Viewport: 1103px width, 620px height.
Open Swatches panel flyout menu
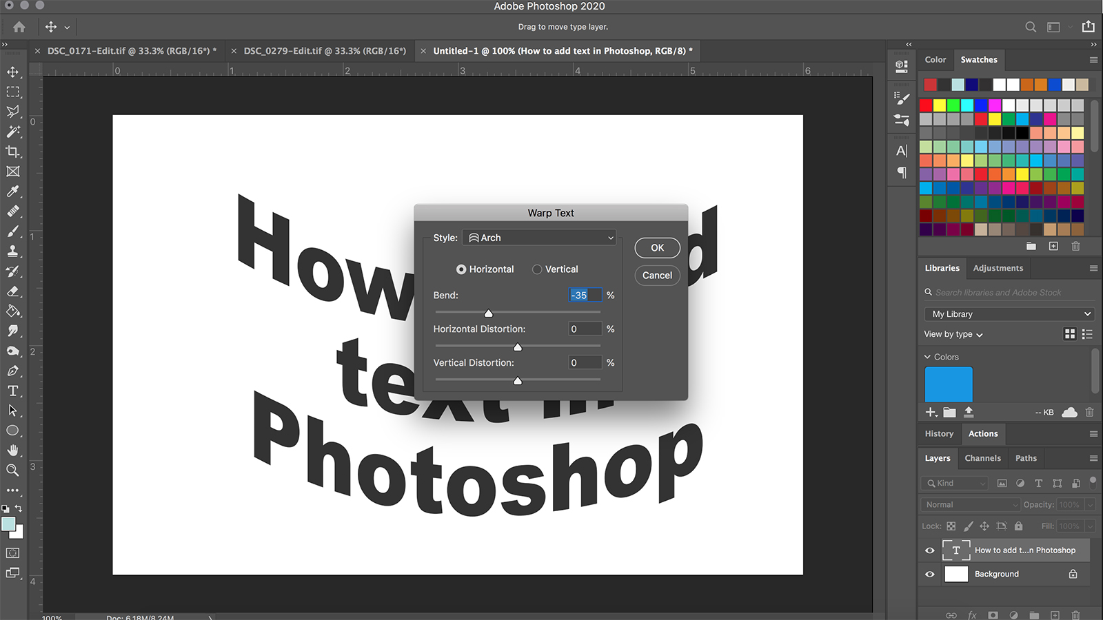coord(1093,60)
